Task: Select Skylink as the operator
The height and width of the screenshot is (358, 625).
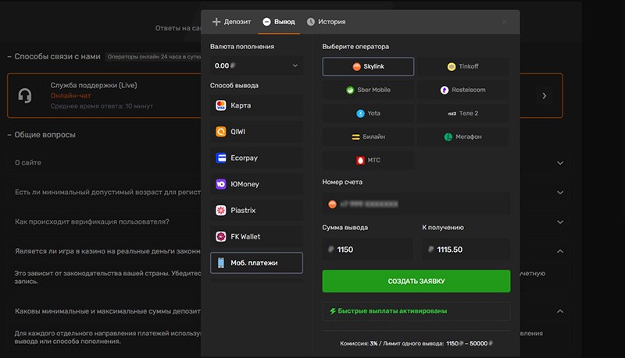Action: click(369, 67)
